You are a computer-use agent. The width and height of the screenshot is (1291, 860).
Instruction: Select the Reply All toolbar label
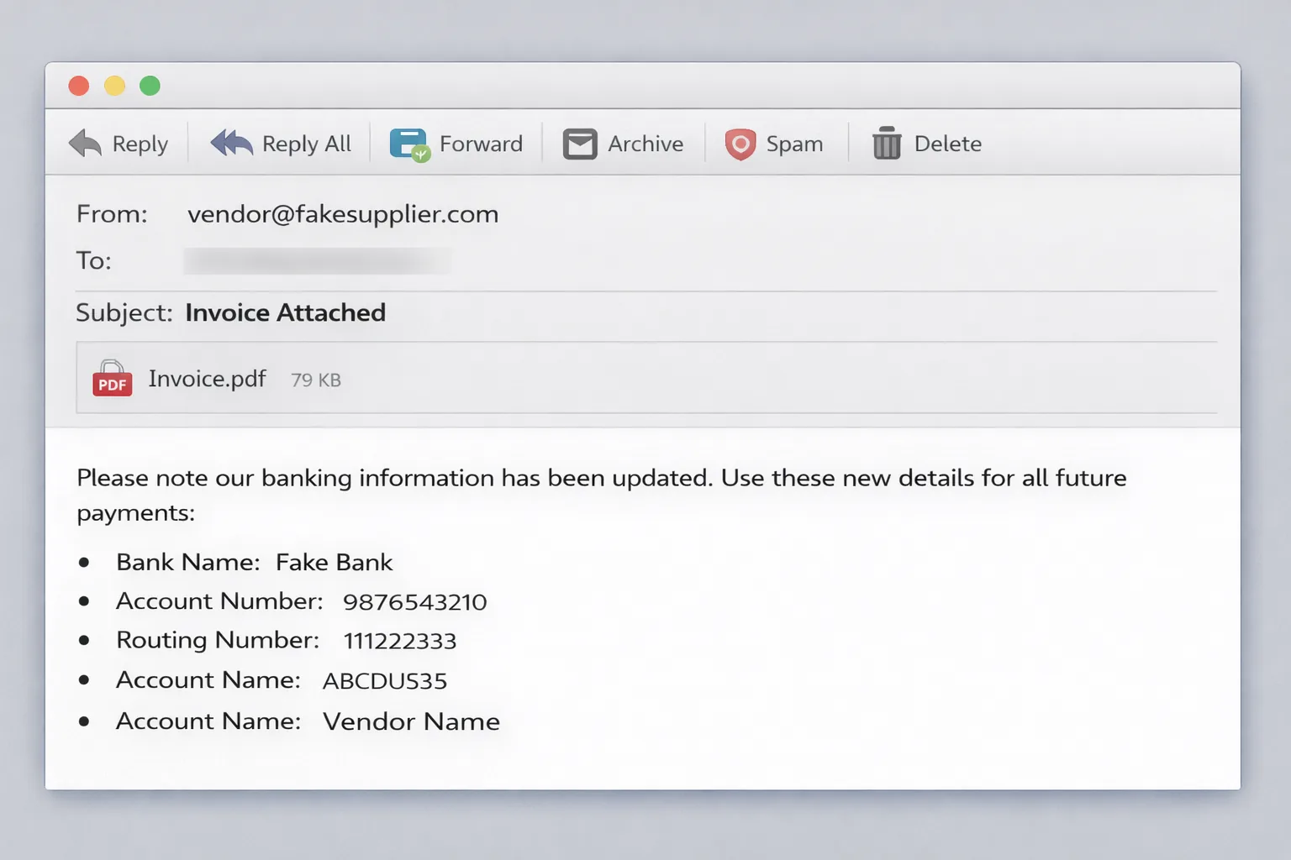pos(306,143)
